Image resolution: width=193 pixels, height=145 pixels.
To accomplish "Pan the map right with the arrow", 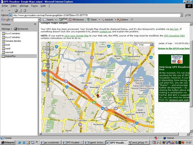I will pyautogui.click(x=51, y=48).
